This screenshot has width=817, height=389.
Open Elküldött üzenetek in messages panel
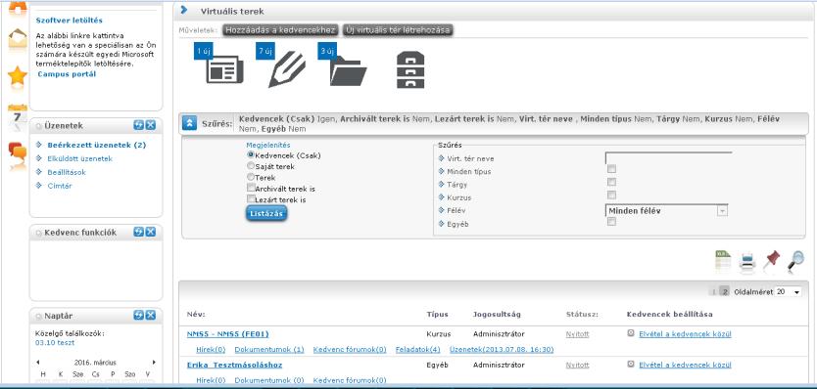(79, 158)
